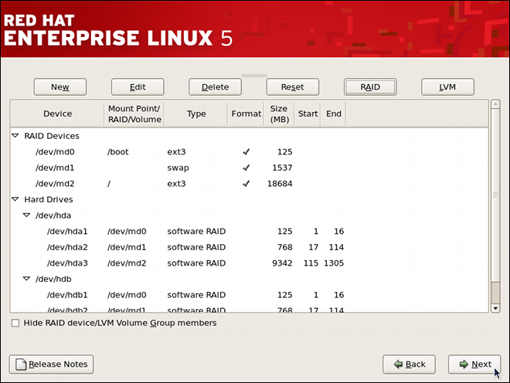Click the Size (MB) column header

pyautogui.click(x=279, y=114)
